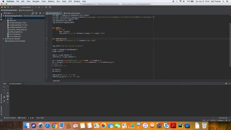Open PyCharm icon in the Dock
231x130 pixels.
pos(180,126)
